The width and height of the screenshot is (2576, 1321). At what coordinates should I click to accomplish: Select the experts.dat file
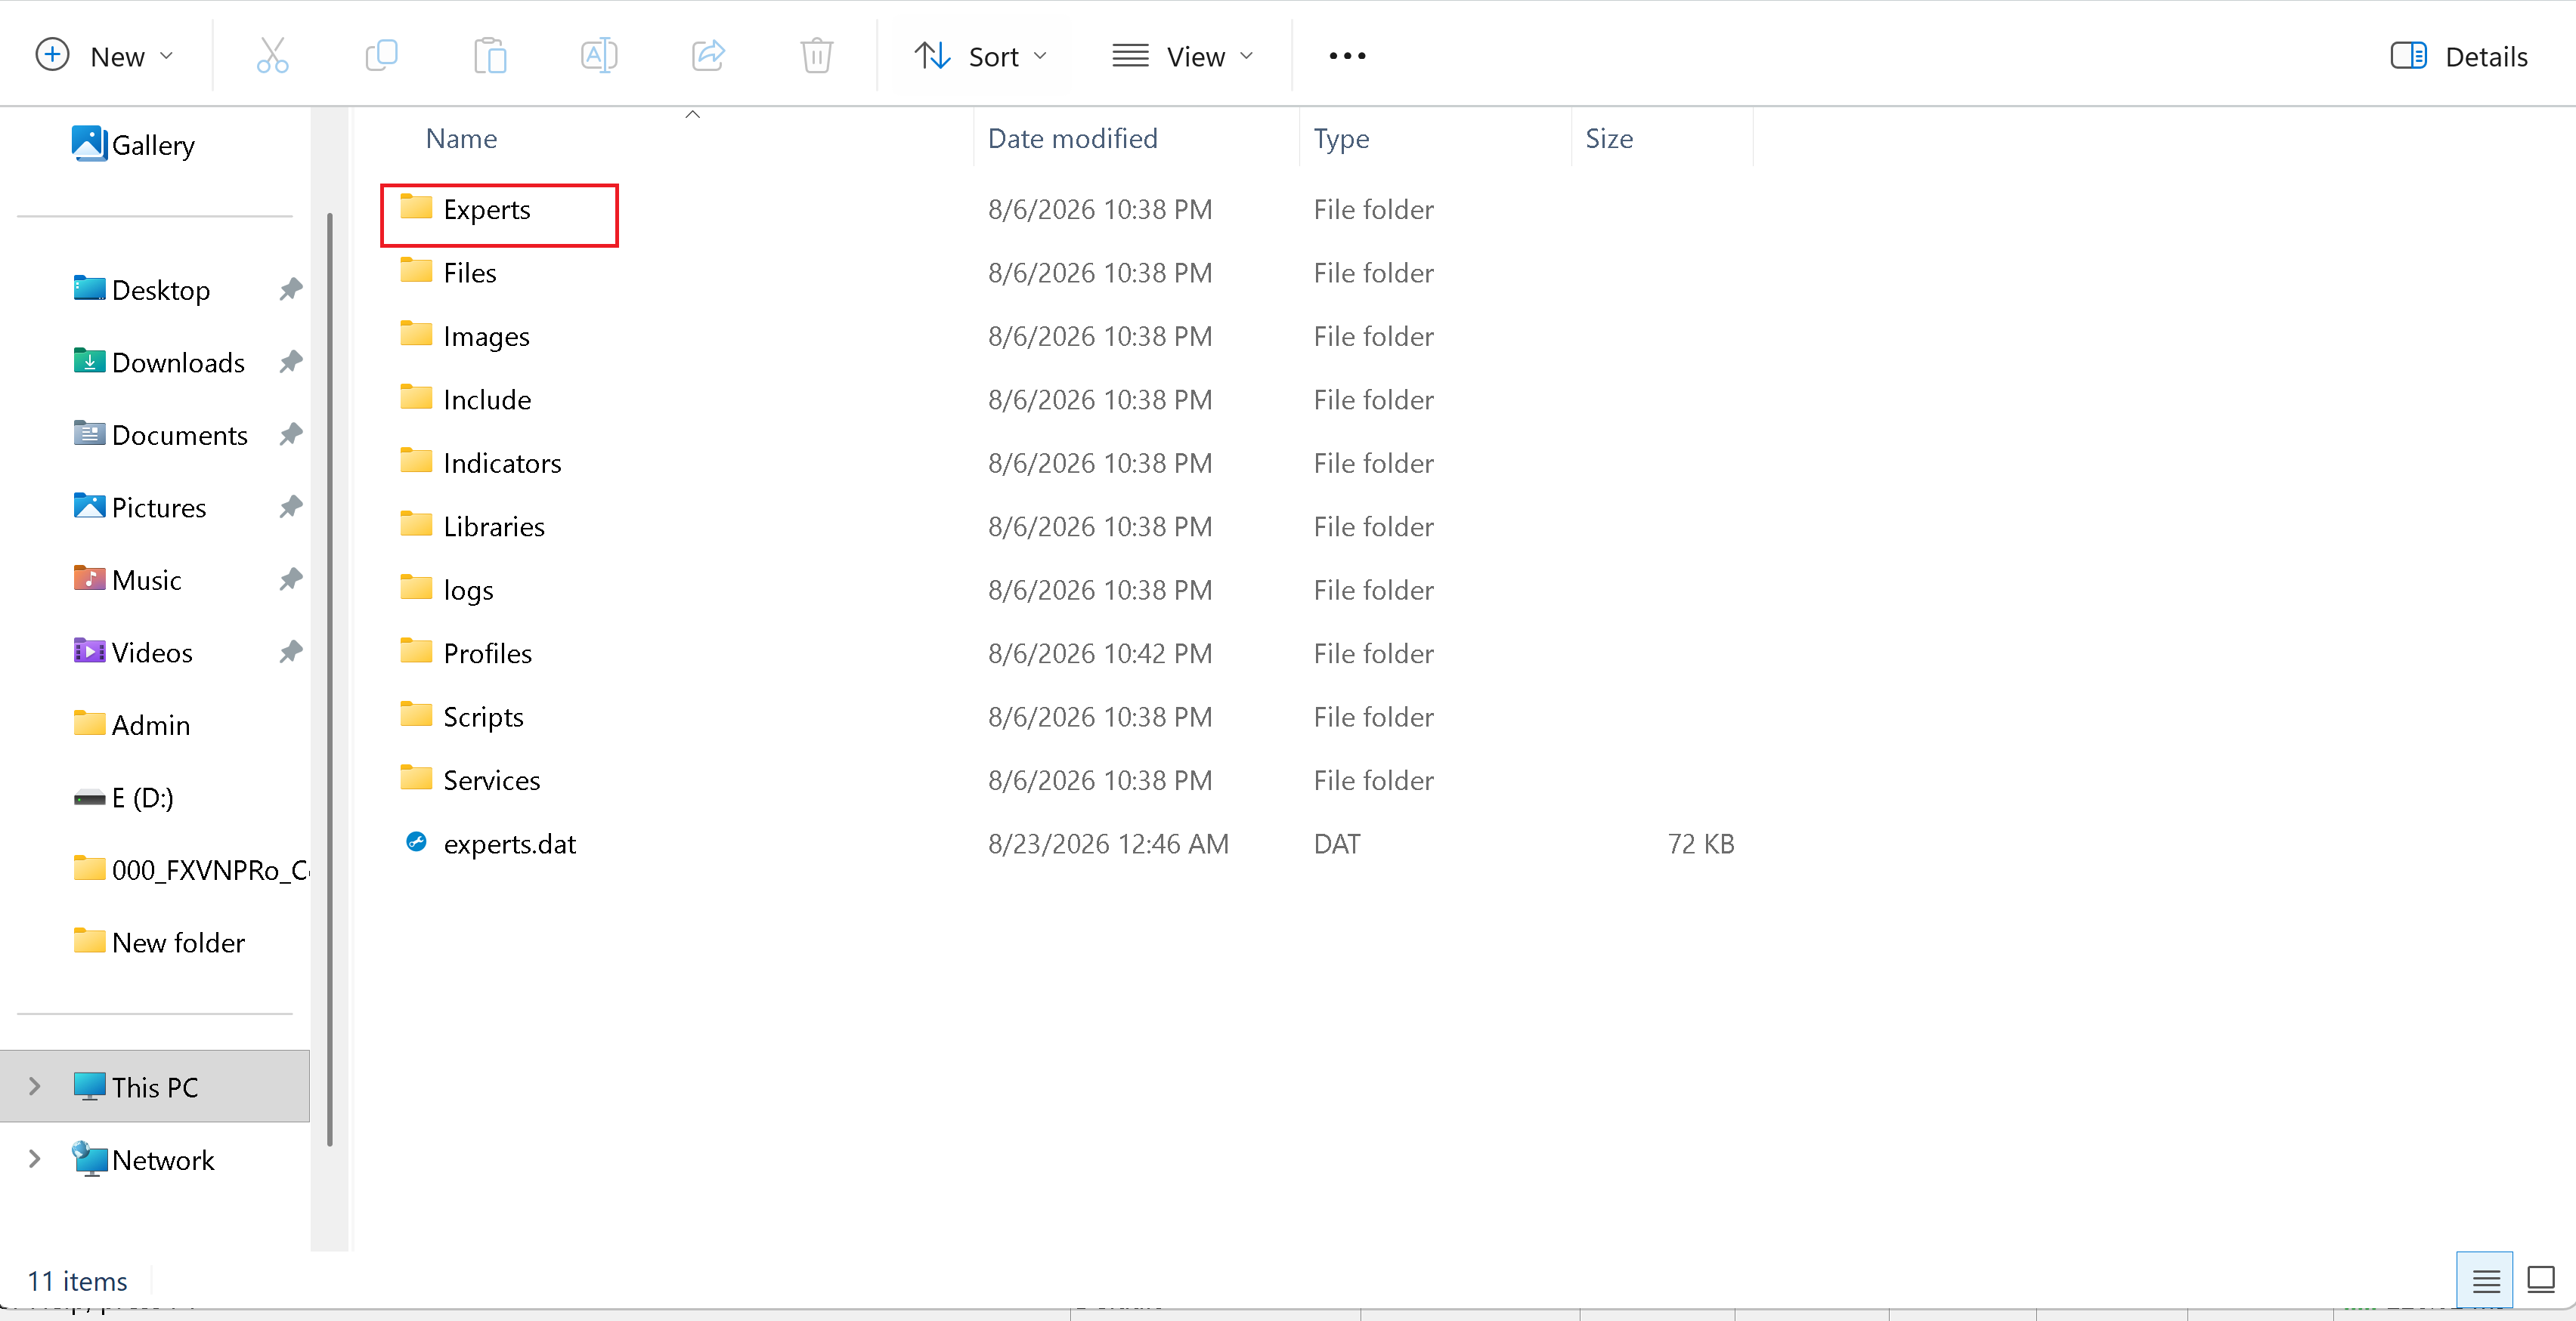click(510, 844)
